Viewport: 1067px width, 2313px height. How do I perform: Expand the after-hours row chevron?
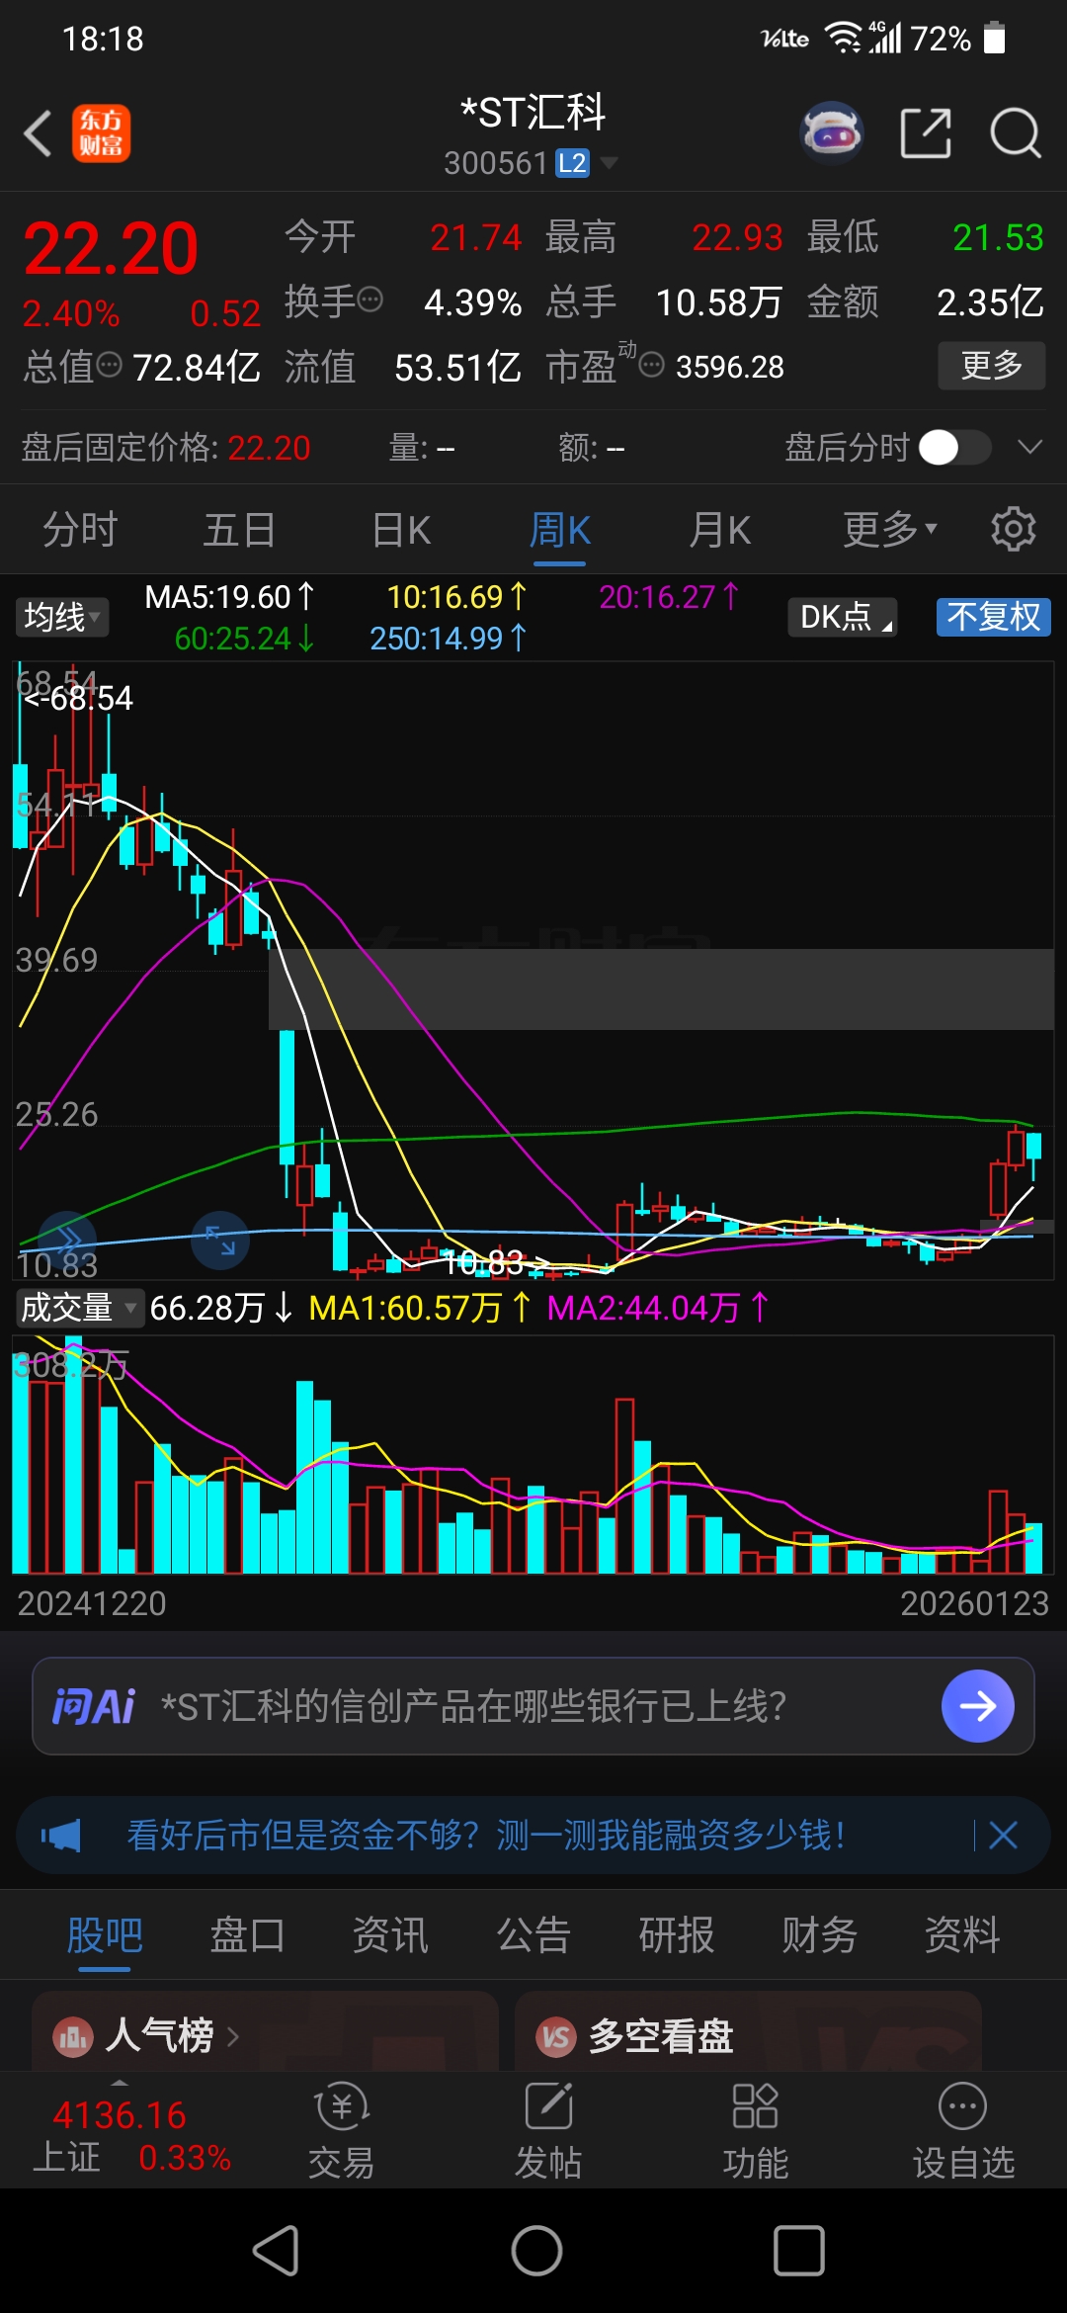pyautogui.click(x=1029, y=447)
